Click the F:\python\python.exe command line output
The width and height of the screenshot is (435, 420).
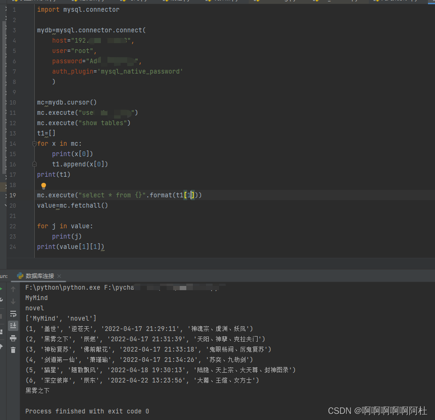click(125, 288)
